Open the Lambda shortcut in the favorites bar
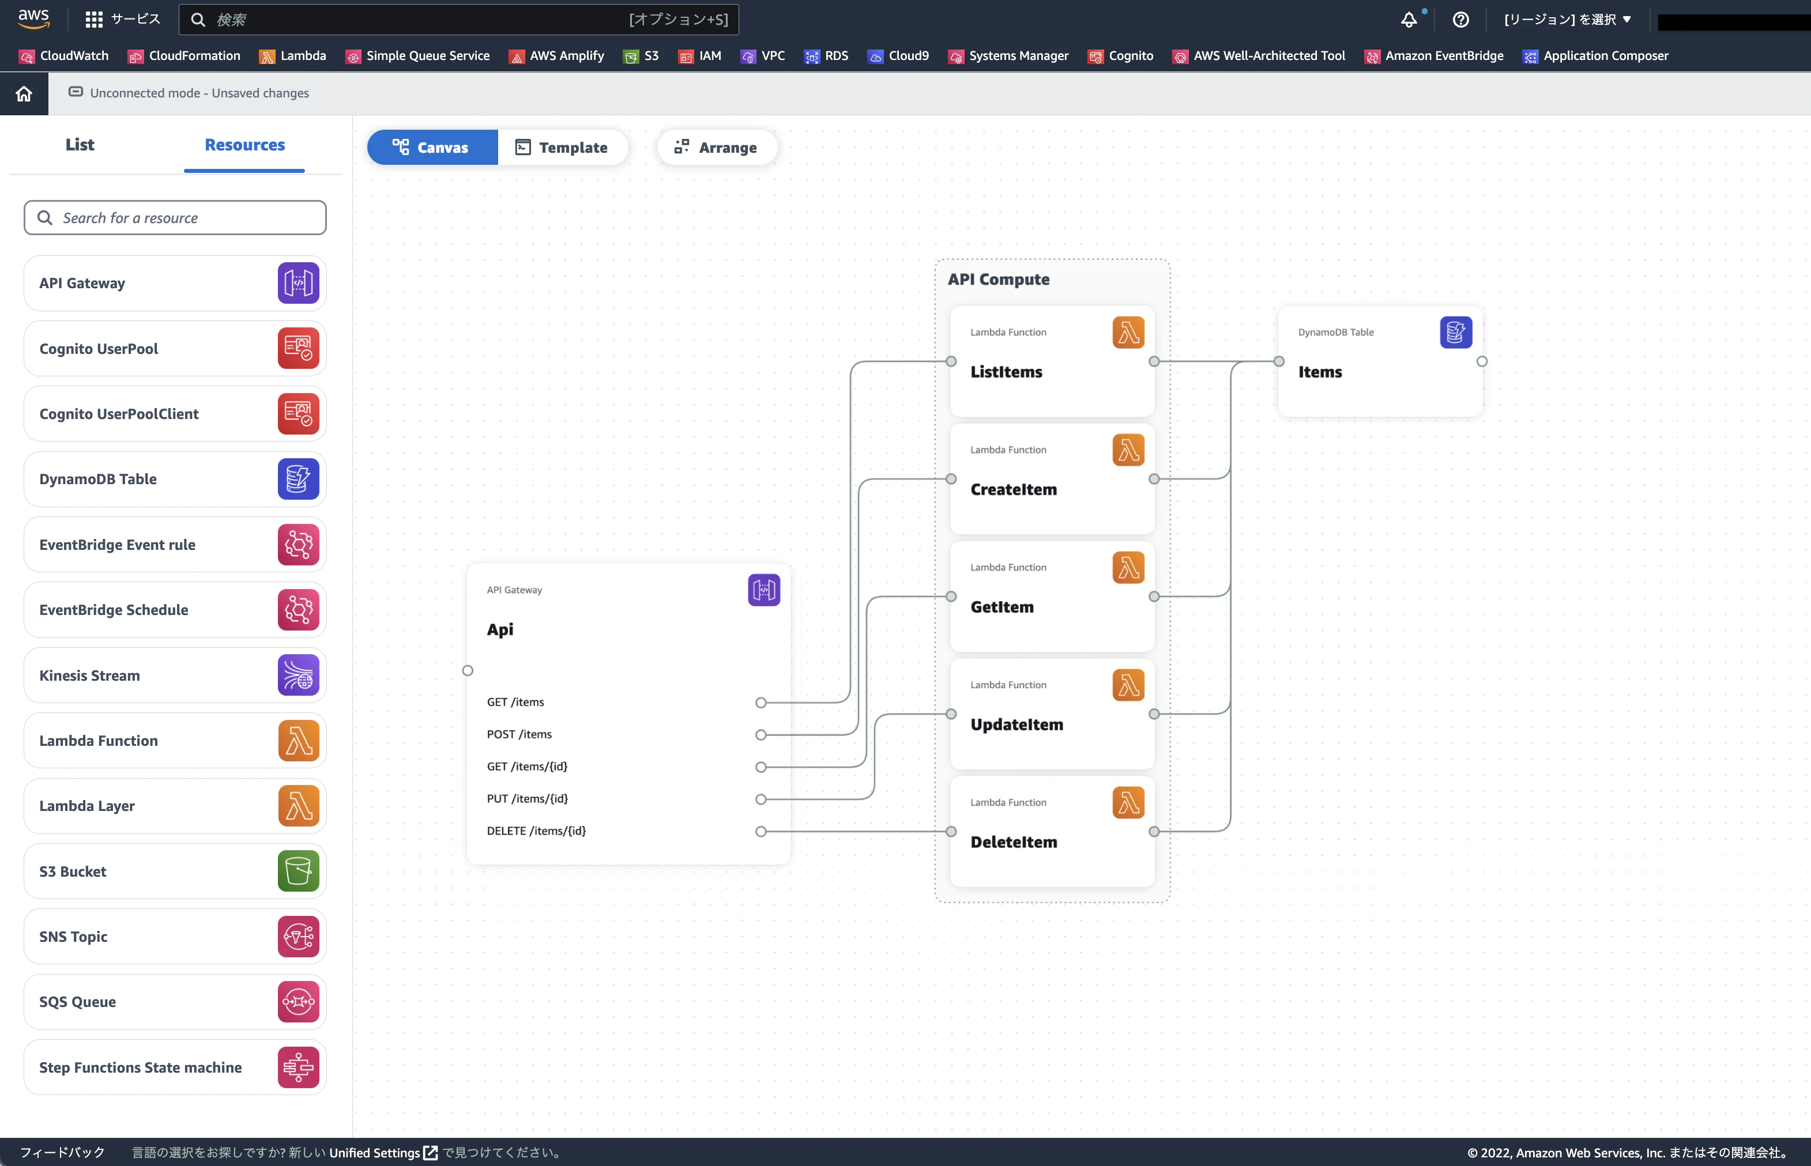1811x1166 pixels. [292, 56]
